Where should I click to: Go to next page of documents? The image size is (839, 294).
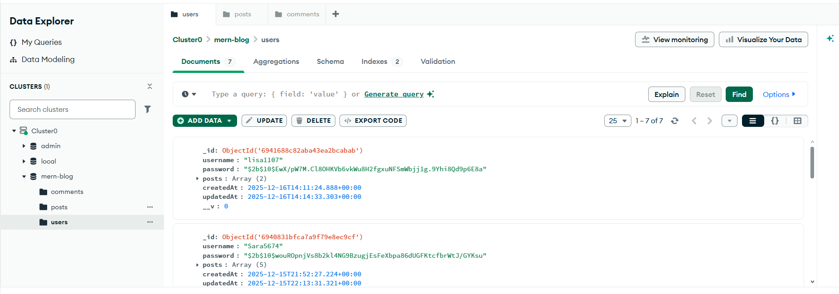pos(710,120)
